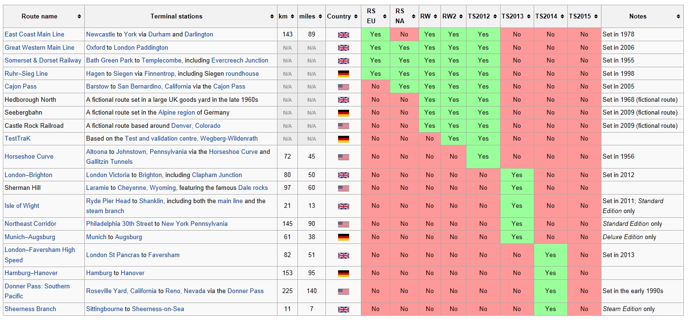The image size is (690, 321).
Task: Click German flag in Hamburg–Hanover row
Action: pos(343,274)
